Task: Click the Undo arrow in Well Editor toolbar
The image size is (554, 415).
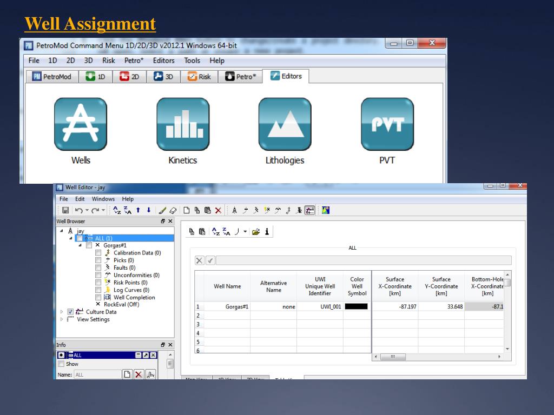Action: coord(78,210)
